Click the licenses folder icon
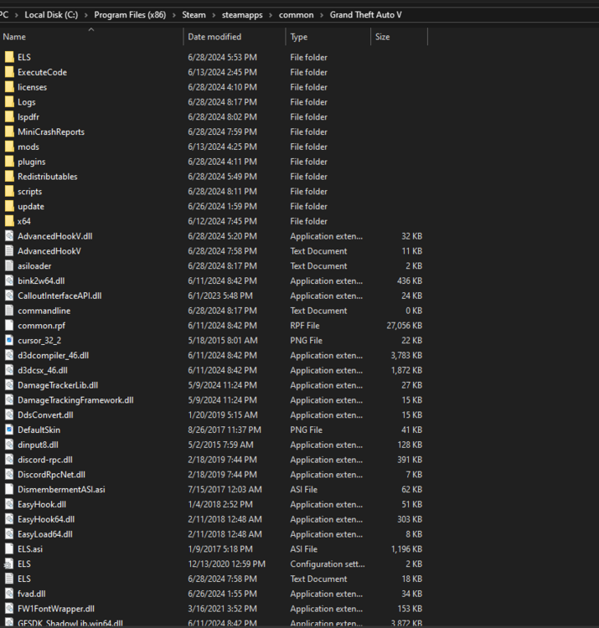 point(9,87)
